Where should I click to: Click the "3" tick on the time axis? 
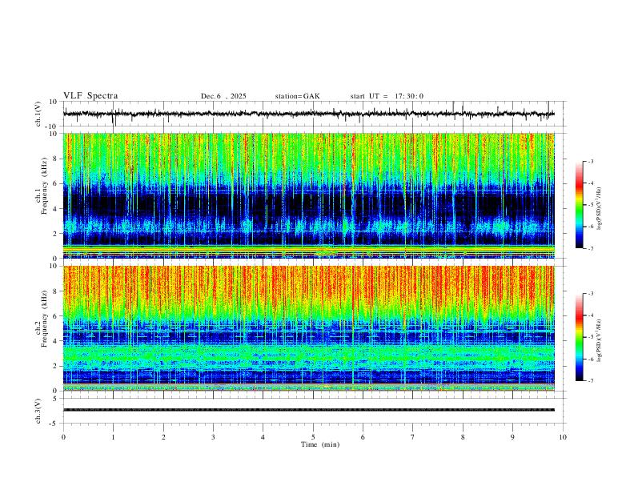(x=213, y=437)
